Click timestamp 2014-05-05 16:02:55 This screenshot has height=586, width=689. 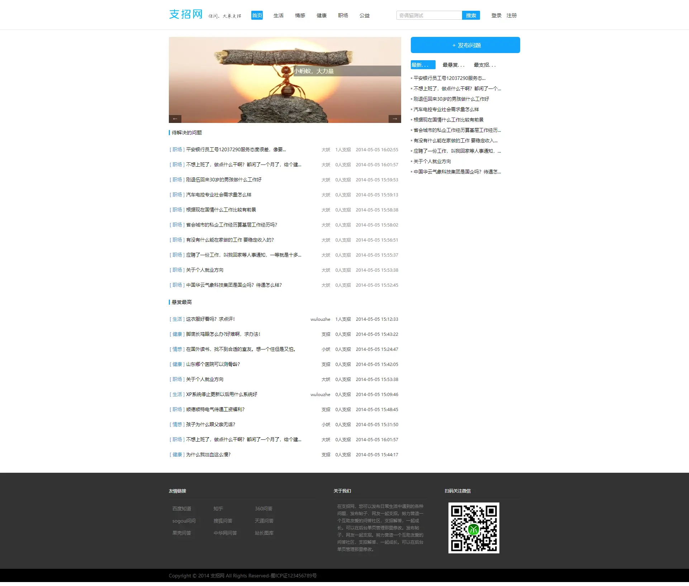pyautogui.click(x=377, y=149)
